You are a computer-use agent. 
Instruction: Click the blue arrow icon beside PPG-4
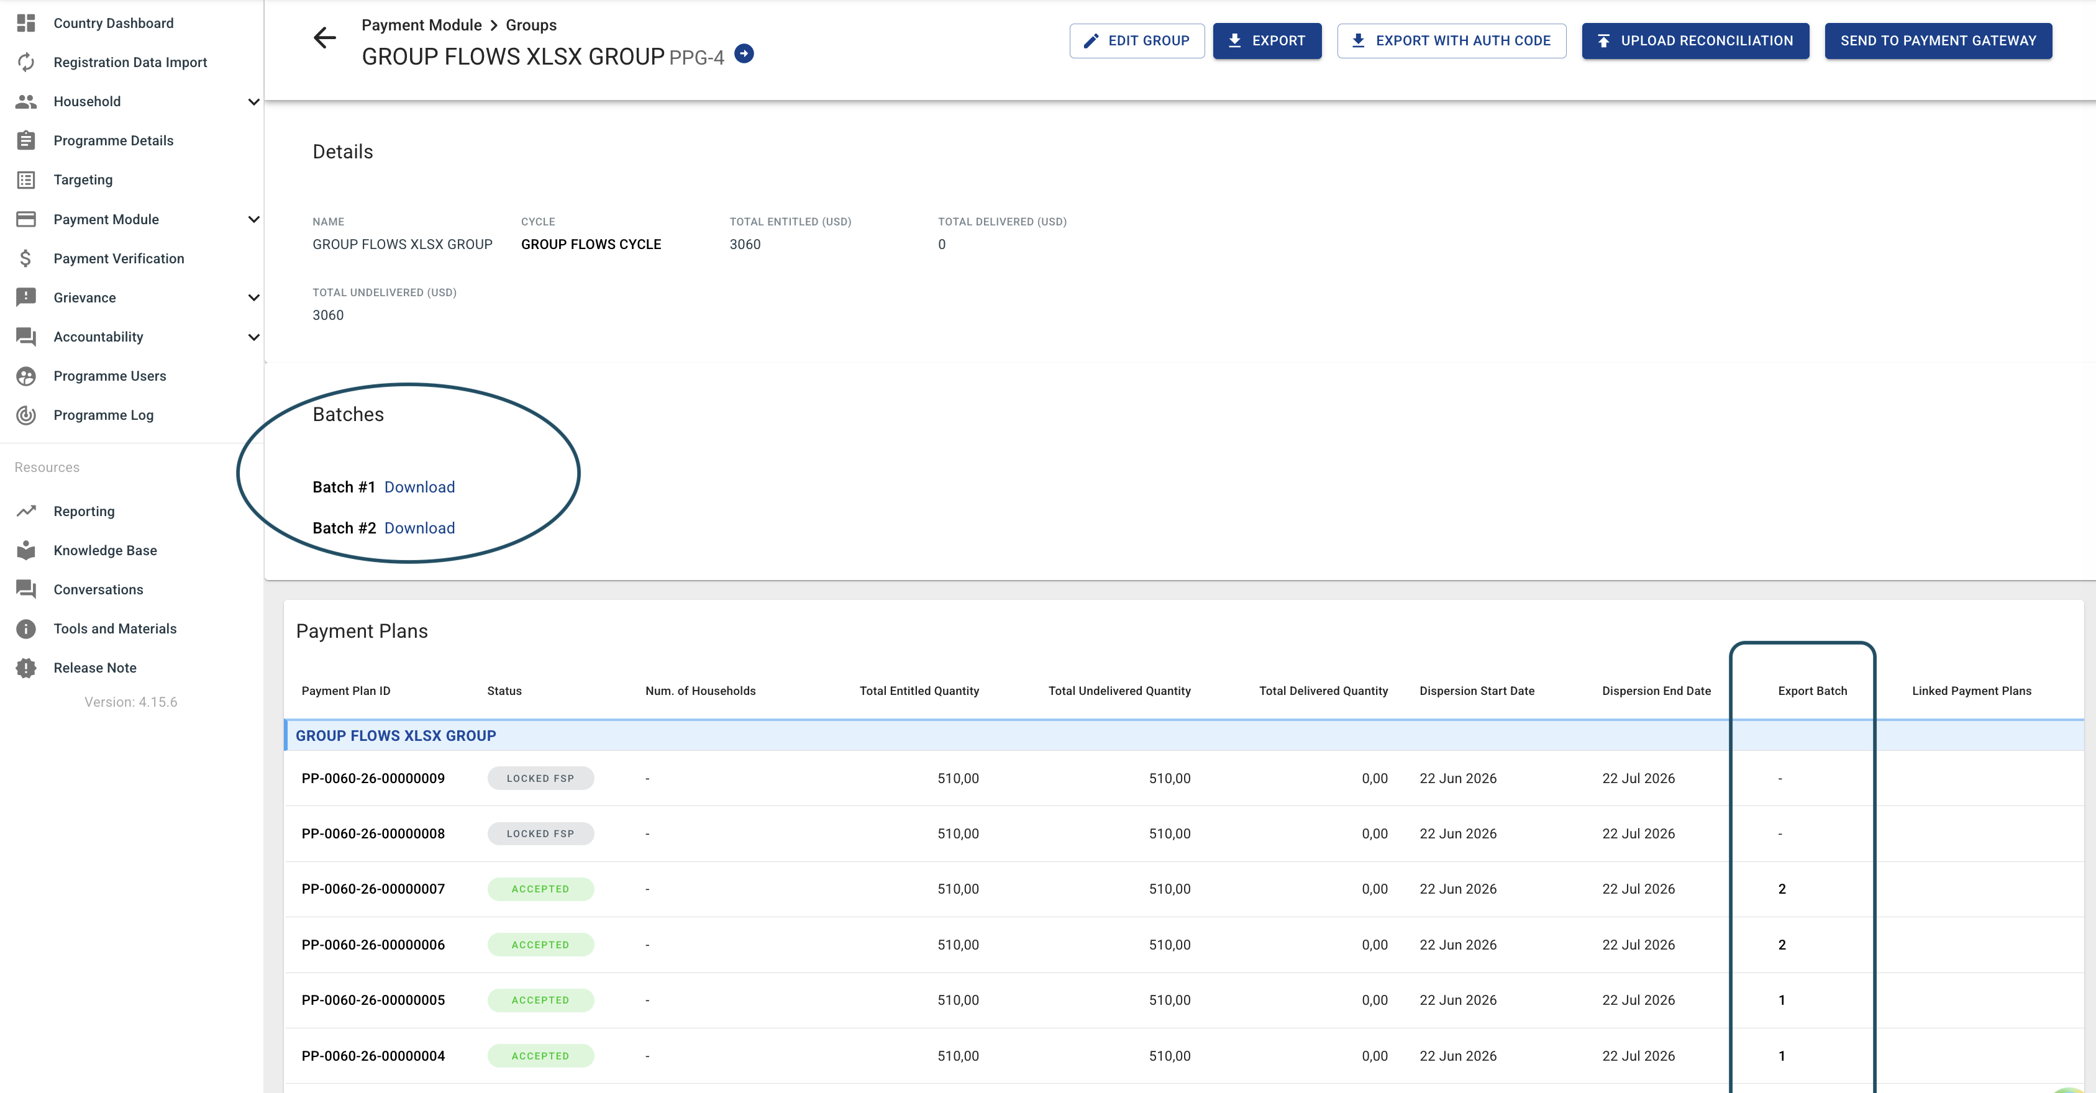click(x=744, y=53)
